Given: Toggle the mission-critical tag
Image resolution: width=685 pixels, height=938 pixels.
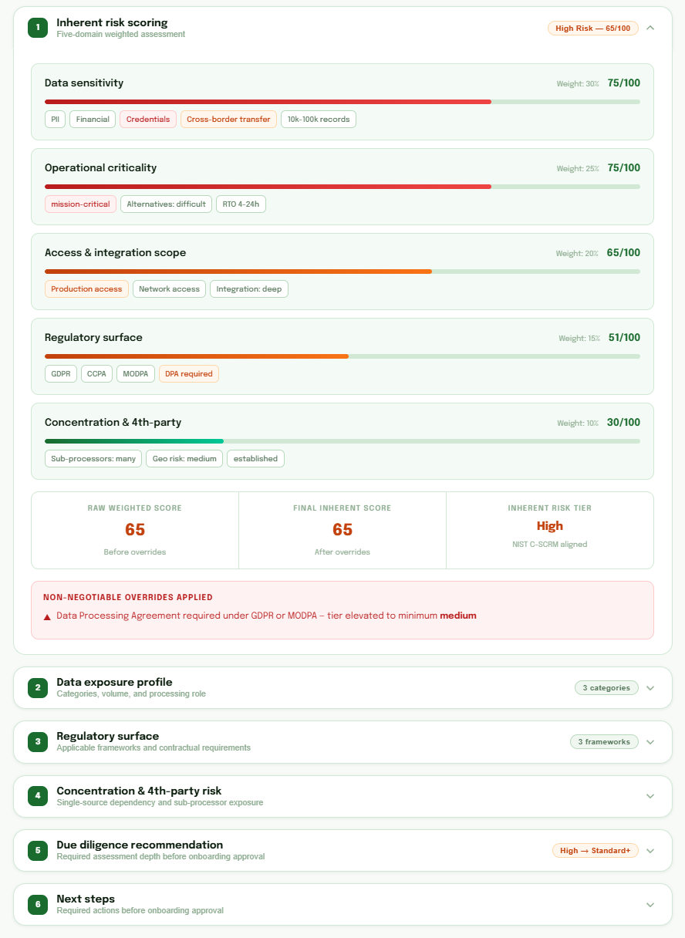Looking at the screenshot, I should [x=80, y=204].
